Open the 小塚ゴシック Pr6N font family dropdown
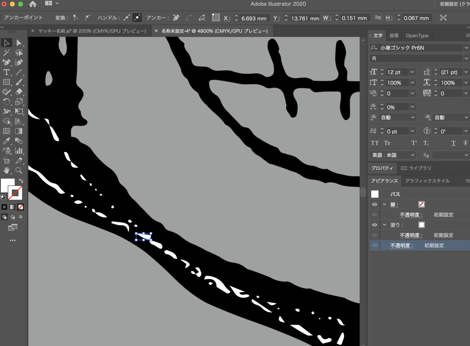 466,48
